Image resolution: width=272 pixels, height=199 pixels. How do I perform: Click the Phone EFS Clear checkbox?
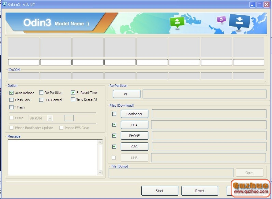click(x=61, y=127)
